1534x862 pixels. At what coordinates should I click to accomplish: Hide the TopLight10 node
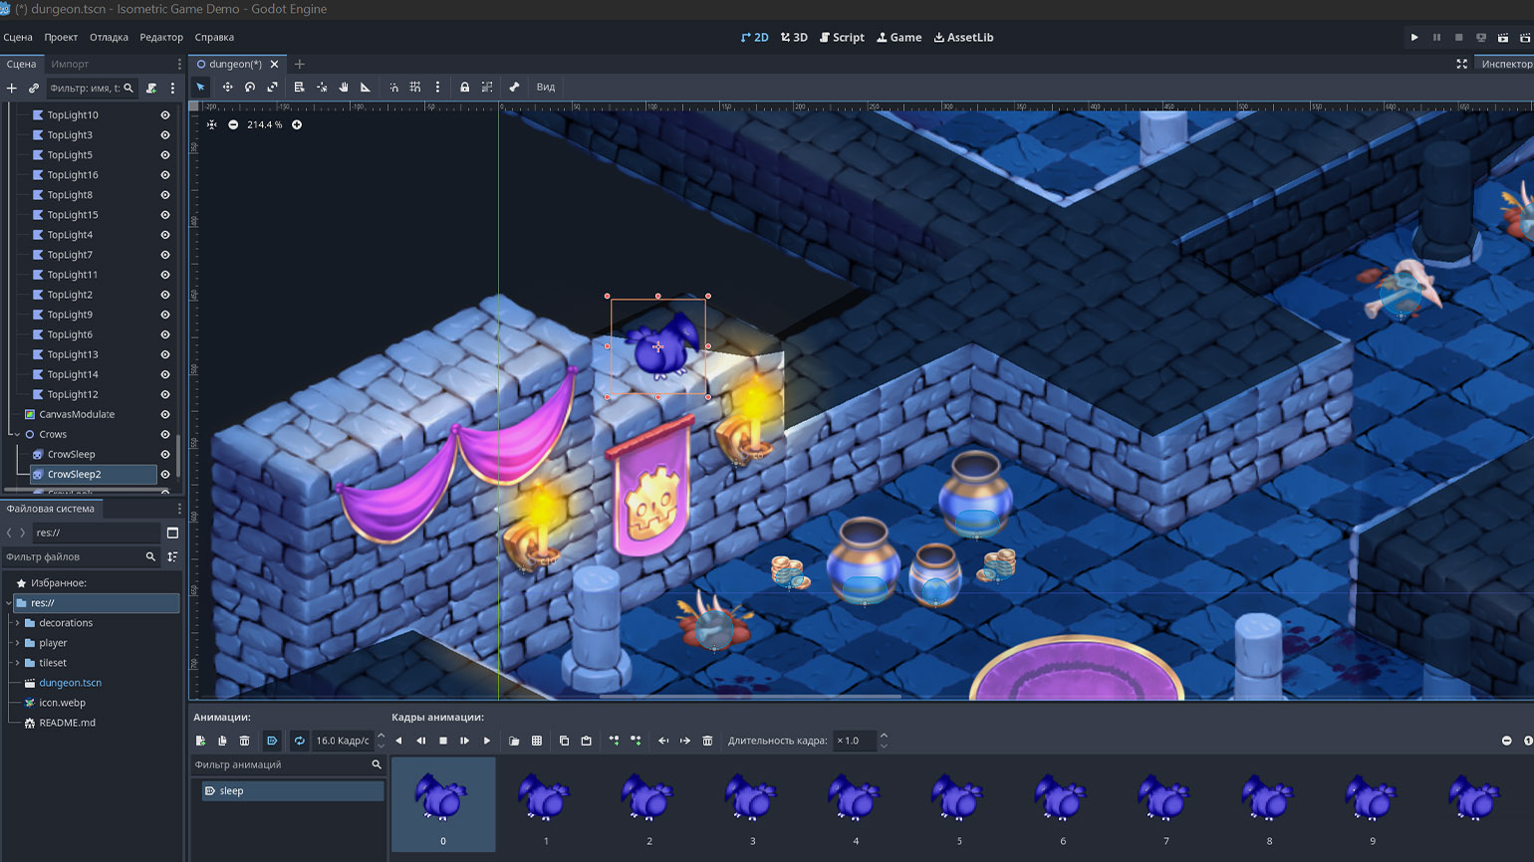tap(165, 115)
